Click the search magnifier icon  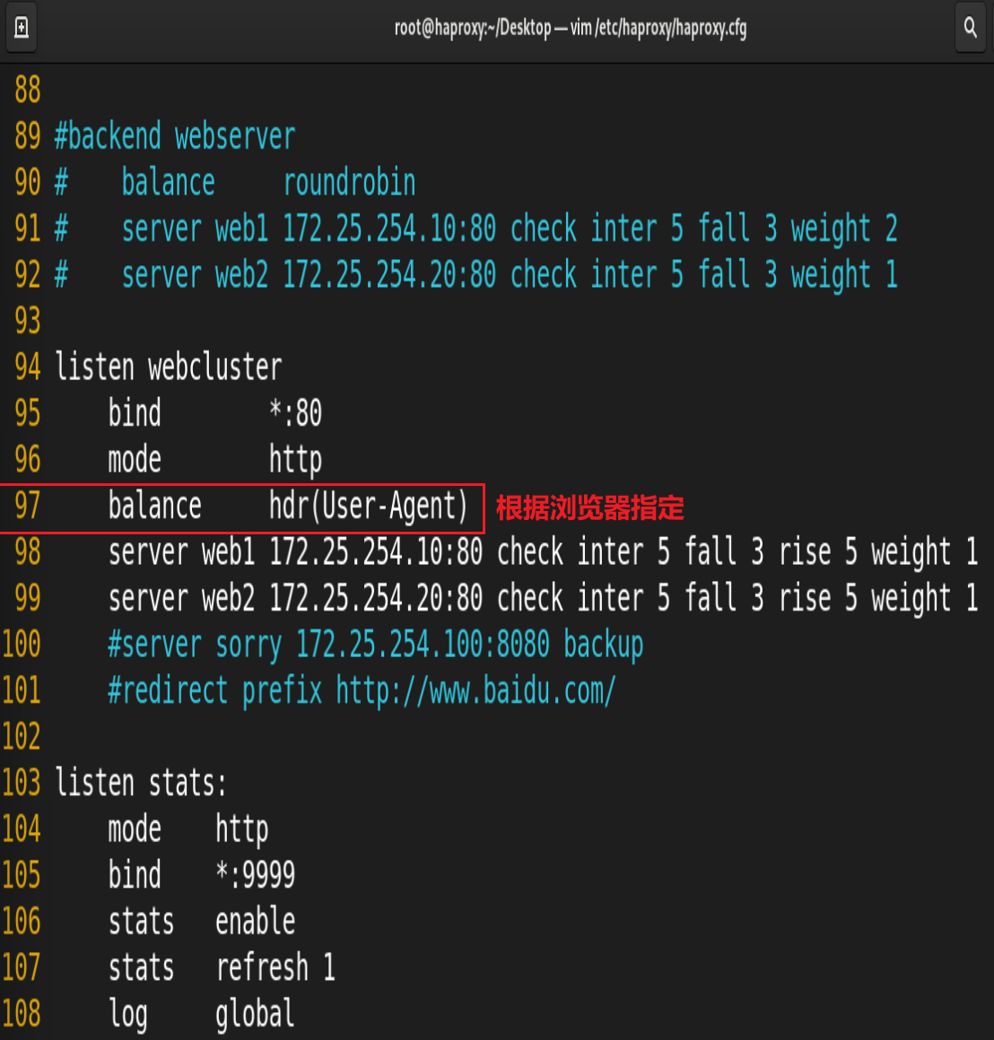pyautogui.click(x=970, y=27)
